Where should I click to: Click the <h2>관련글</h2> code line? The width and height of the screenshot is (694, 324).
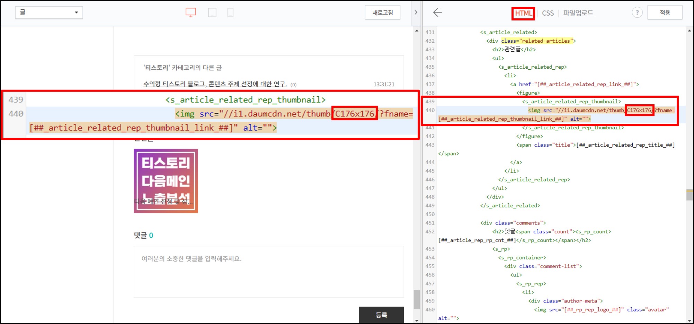(514, 50)
